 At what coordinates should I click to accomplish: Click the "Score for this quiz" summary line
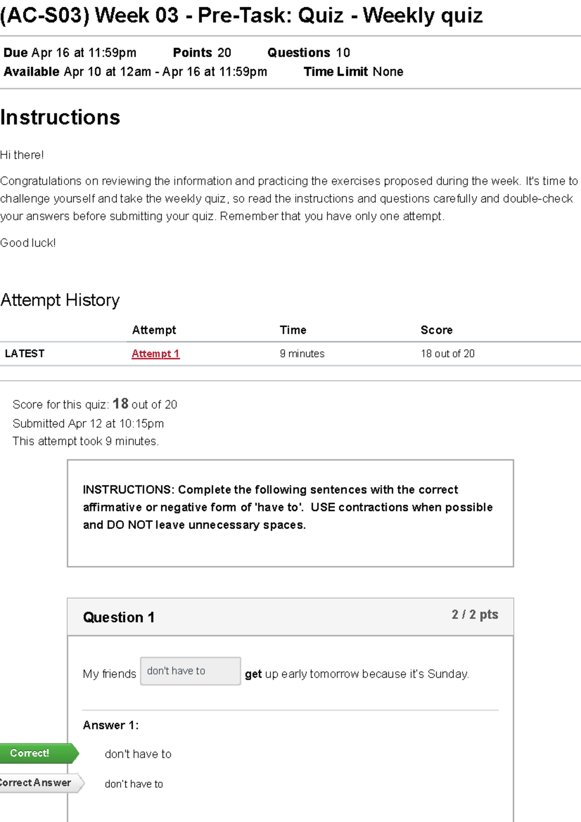pos(95,404)
